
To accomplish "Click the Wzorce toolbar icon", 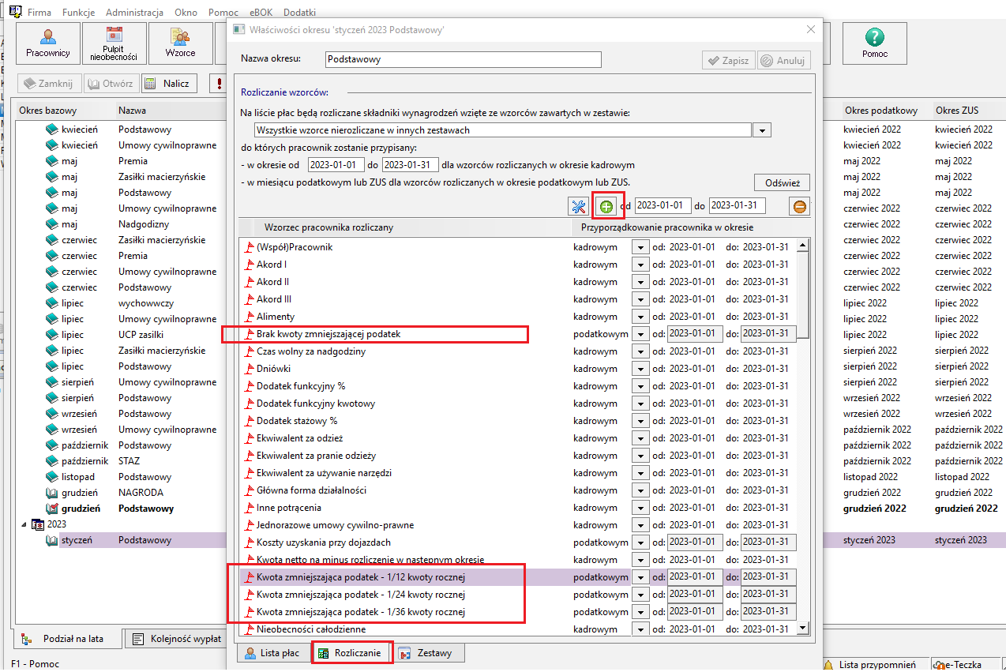I will click(x=180, y=43).
